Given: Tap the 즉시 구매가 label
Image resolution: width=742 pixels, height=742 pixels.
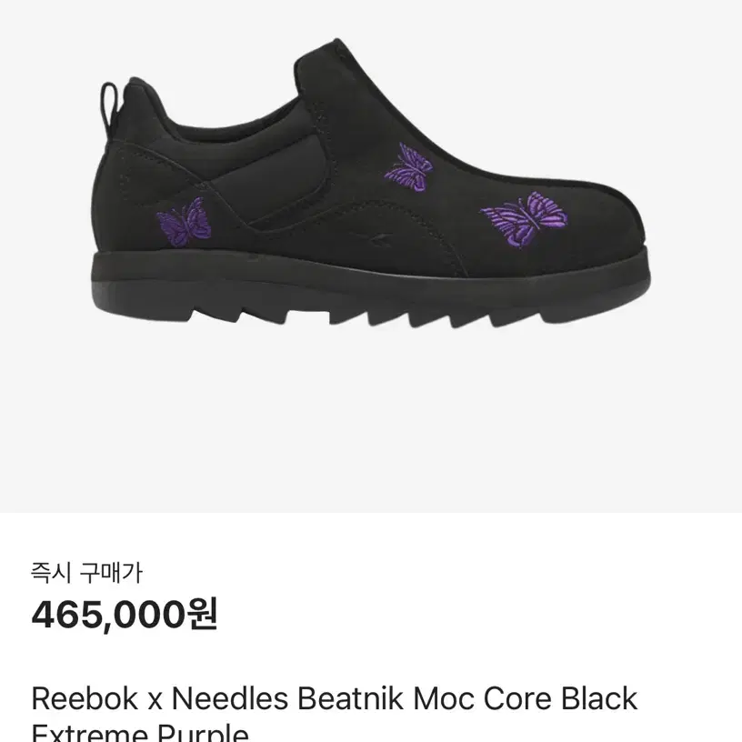Looking at the screenshot, I should tap(86, 573).
